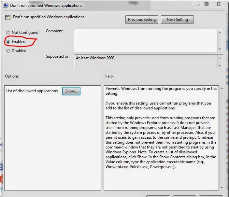Click the title bar window icon
The image size is (229, 197).
(x=6, y=6)
